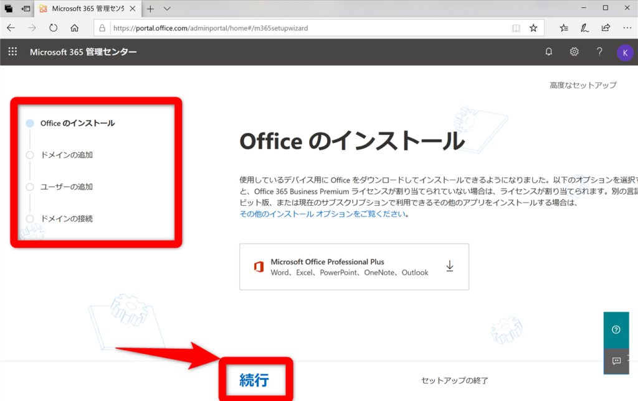Open the teal help widget button
This screenshot has height=401, width=638.
(x=616, y=330)
